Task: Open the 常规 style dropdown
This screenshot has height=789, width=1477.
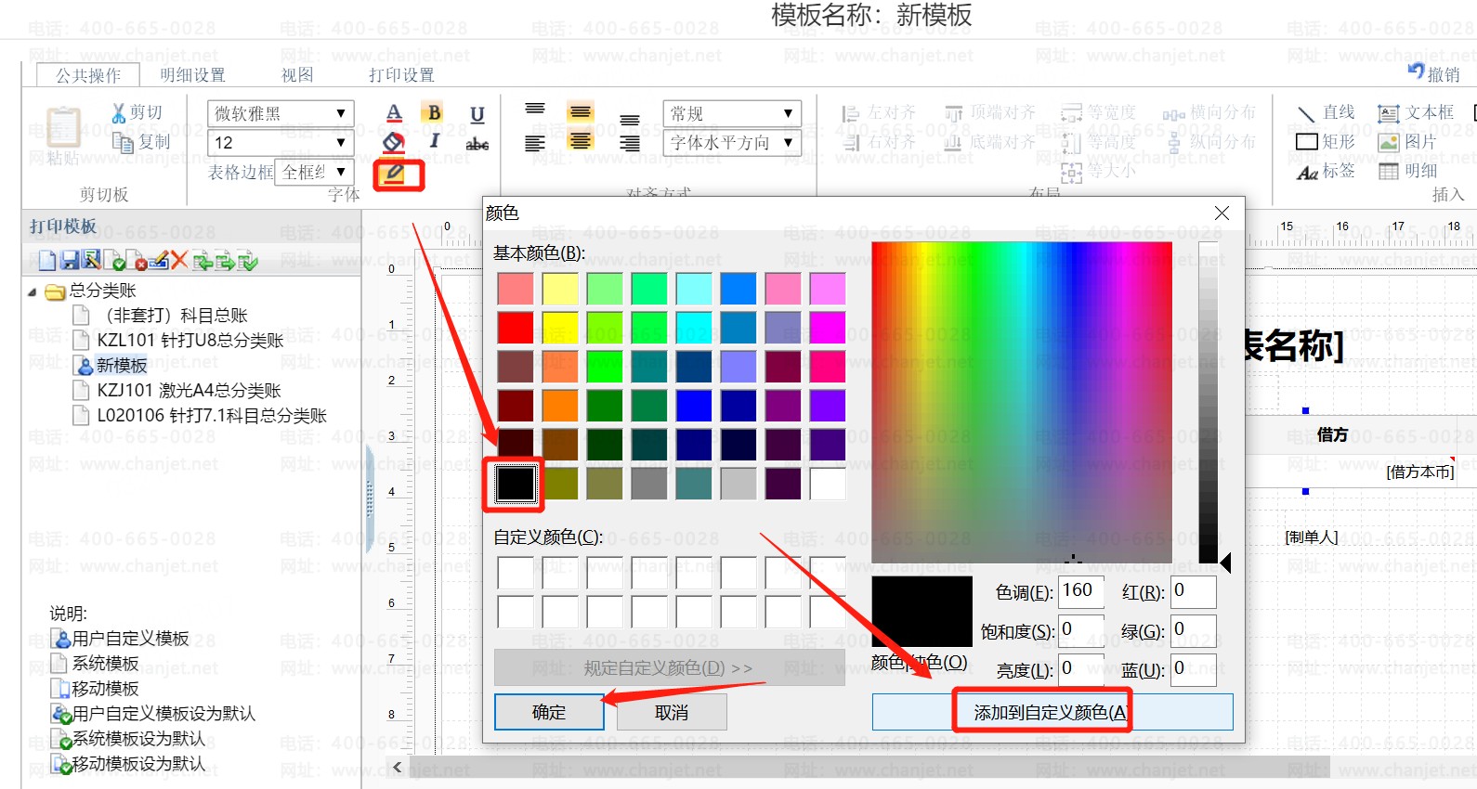Action: [732, 113]
